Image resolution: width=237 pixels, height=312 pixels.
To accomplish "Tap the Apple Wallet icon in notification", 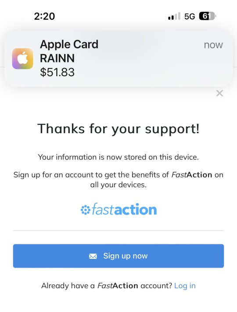I will point(22,59).
